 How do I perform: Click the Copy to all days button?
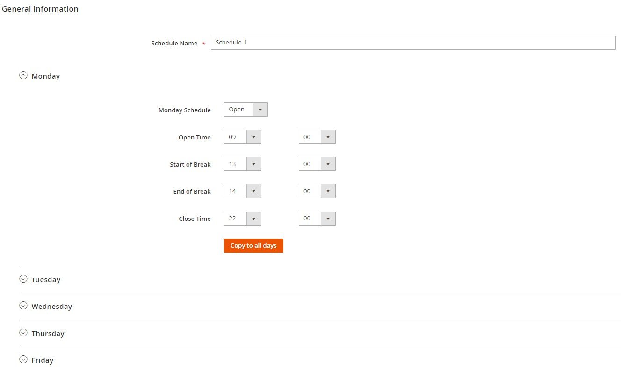[x=253, y=246]
